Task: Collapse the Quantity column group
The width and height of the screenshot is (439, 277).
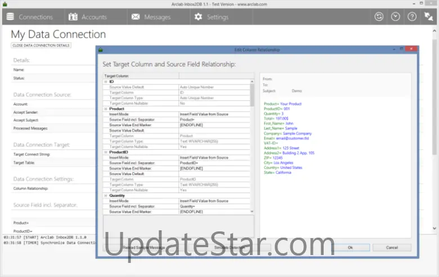Action: click(106, 196)
